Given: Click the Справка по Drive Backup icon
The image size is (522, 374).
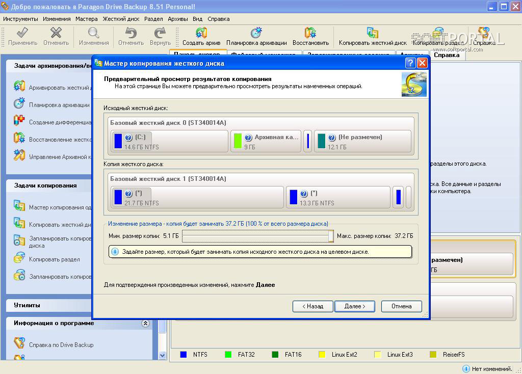Looking at the screenshot, I should (19, 343).
